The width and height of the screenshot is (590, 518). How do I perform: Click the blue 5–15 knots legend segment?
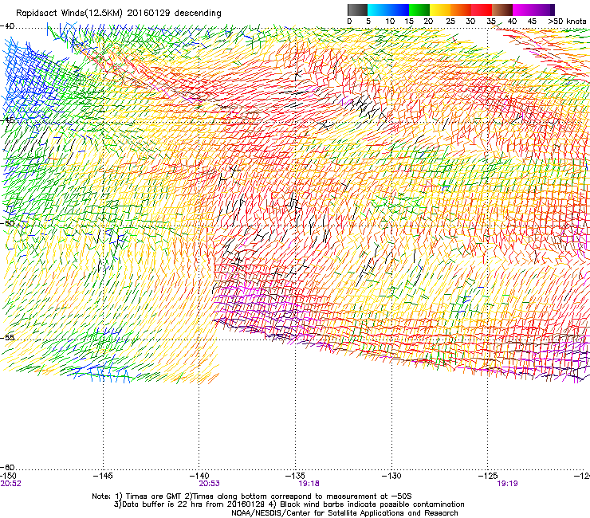click(x=388, y=10)
